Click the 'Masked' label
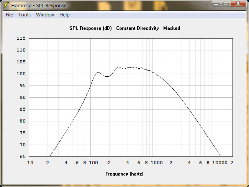The height and width of the screenshot is (187, 249). tap(172, 28)
